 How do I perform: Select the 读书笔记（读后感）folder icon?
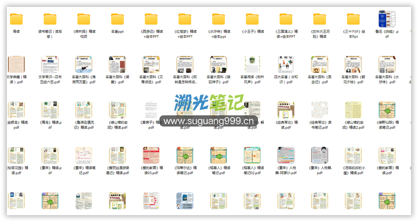pyautogui.click(x=50, y=19)
